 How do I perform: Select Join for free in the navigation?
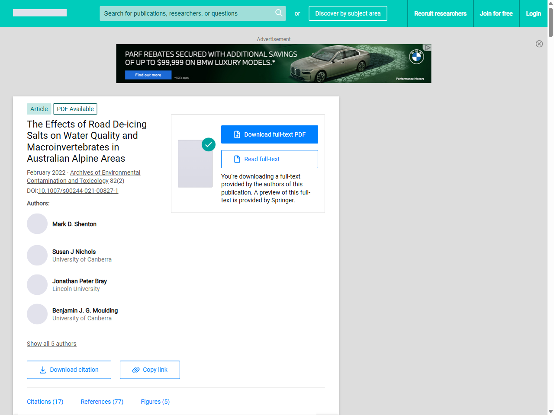coord(496,13)
